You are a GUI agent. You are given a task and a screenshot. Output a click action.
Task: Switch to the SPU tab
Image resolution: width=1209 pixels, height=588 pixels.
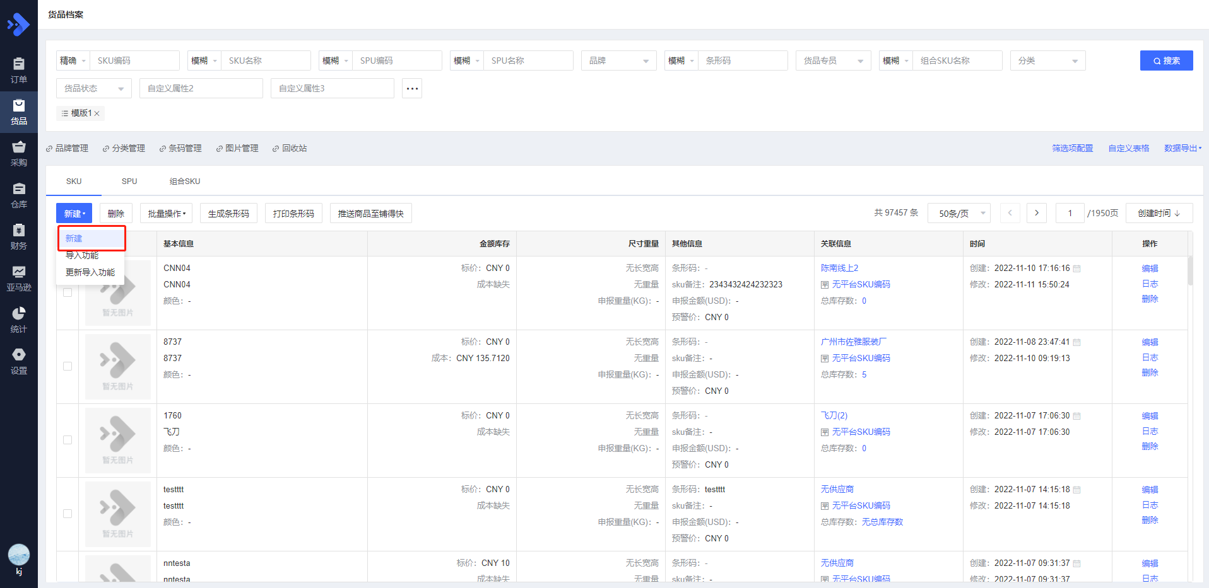click(129, 182)
